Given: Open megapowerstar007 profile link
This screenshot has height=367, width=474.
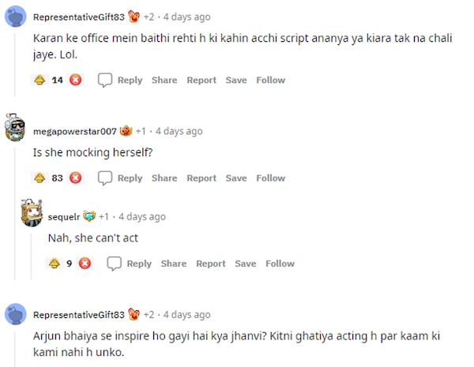Looking at the screenshot, I should point(75,131).
